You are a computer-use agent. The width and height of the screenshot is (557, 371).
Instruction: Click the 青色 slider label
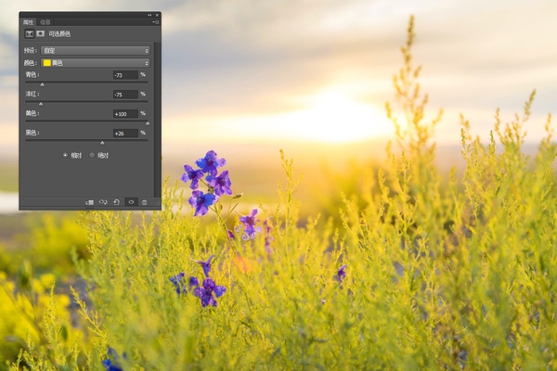(32, 74)
